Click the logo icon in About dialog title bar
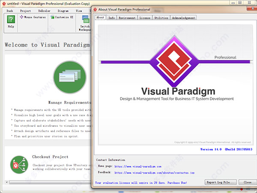 [x=95, y=9]
